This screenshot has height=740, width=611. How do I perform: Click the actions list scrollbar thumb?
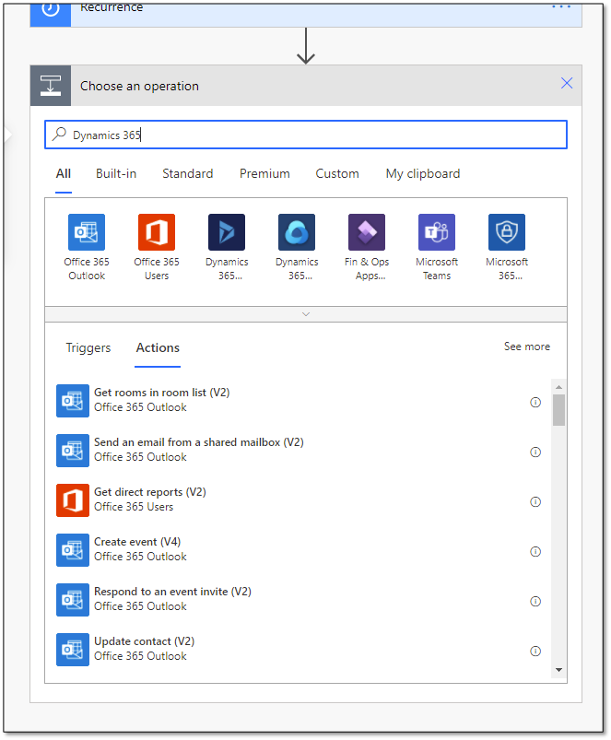(559, 410)
